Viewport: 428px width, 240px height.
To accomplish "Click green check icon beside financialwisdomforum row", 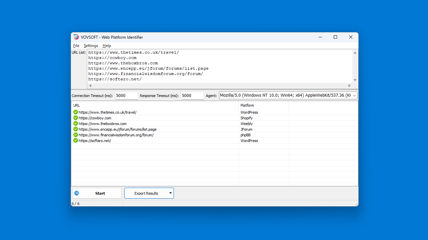I will (76, 135).
